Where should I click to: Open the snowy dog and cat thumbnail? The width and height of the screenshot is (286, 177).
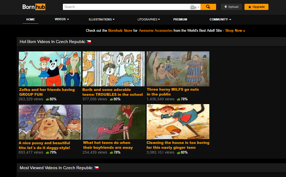click(50, 122)
